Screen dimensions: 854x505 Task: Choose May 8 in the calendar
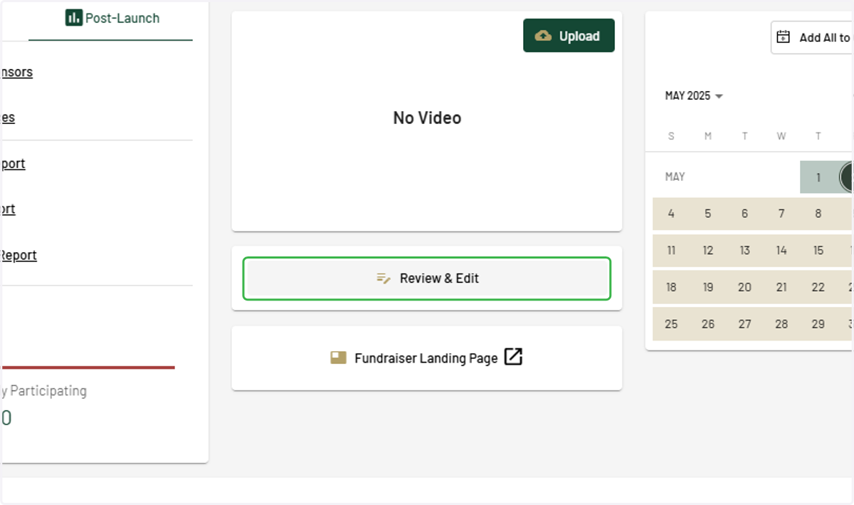click(818, 214)
